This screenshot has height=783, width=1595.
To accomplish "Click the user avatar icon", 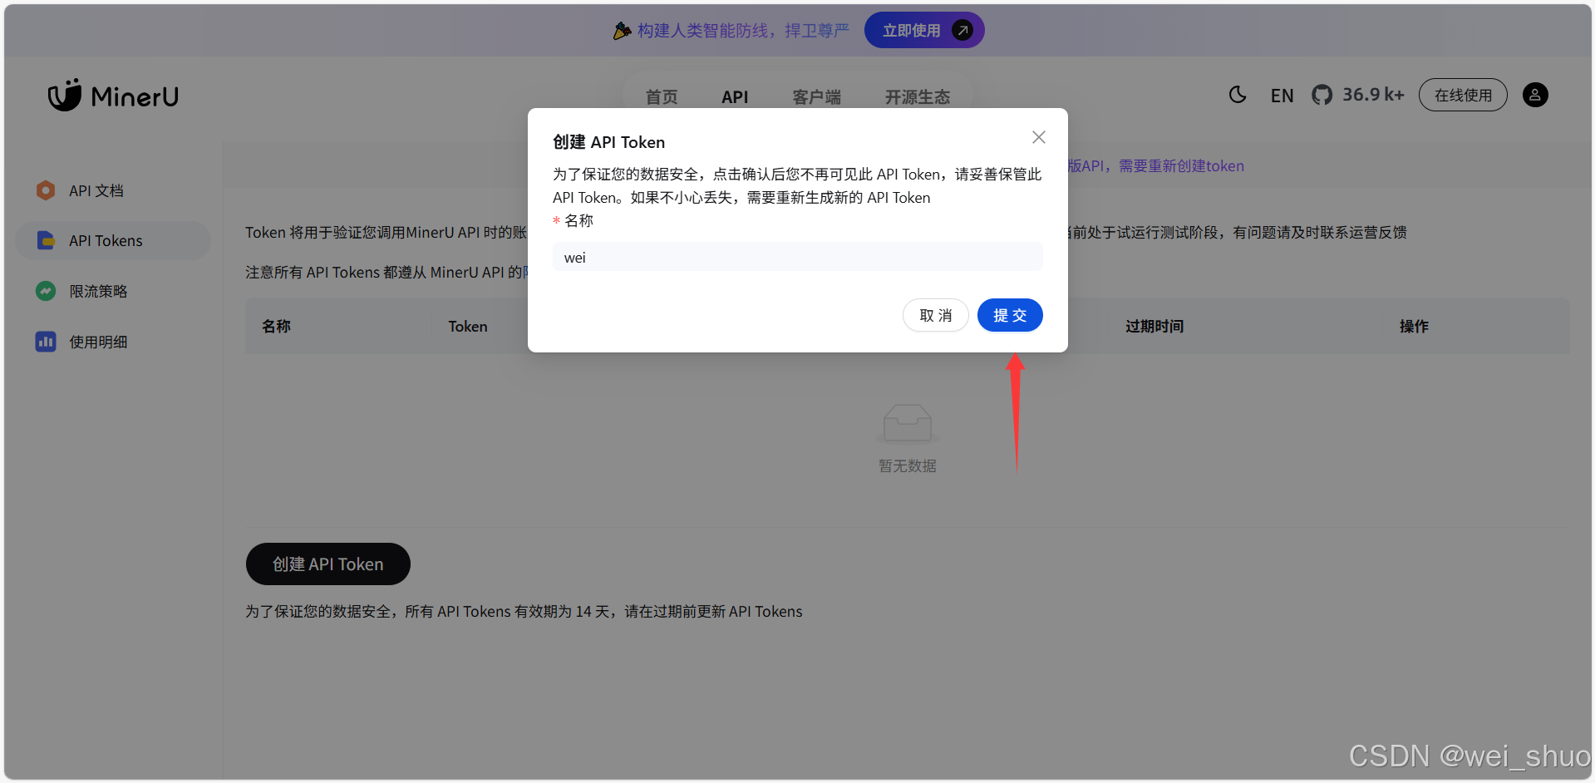I will tap(1535, 95).
